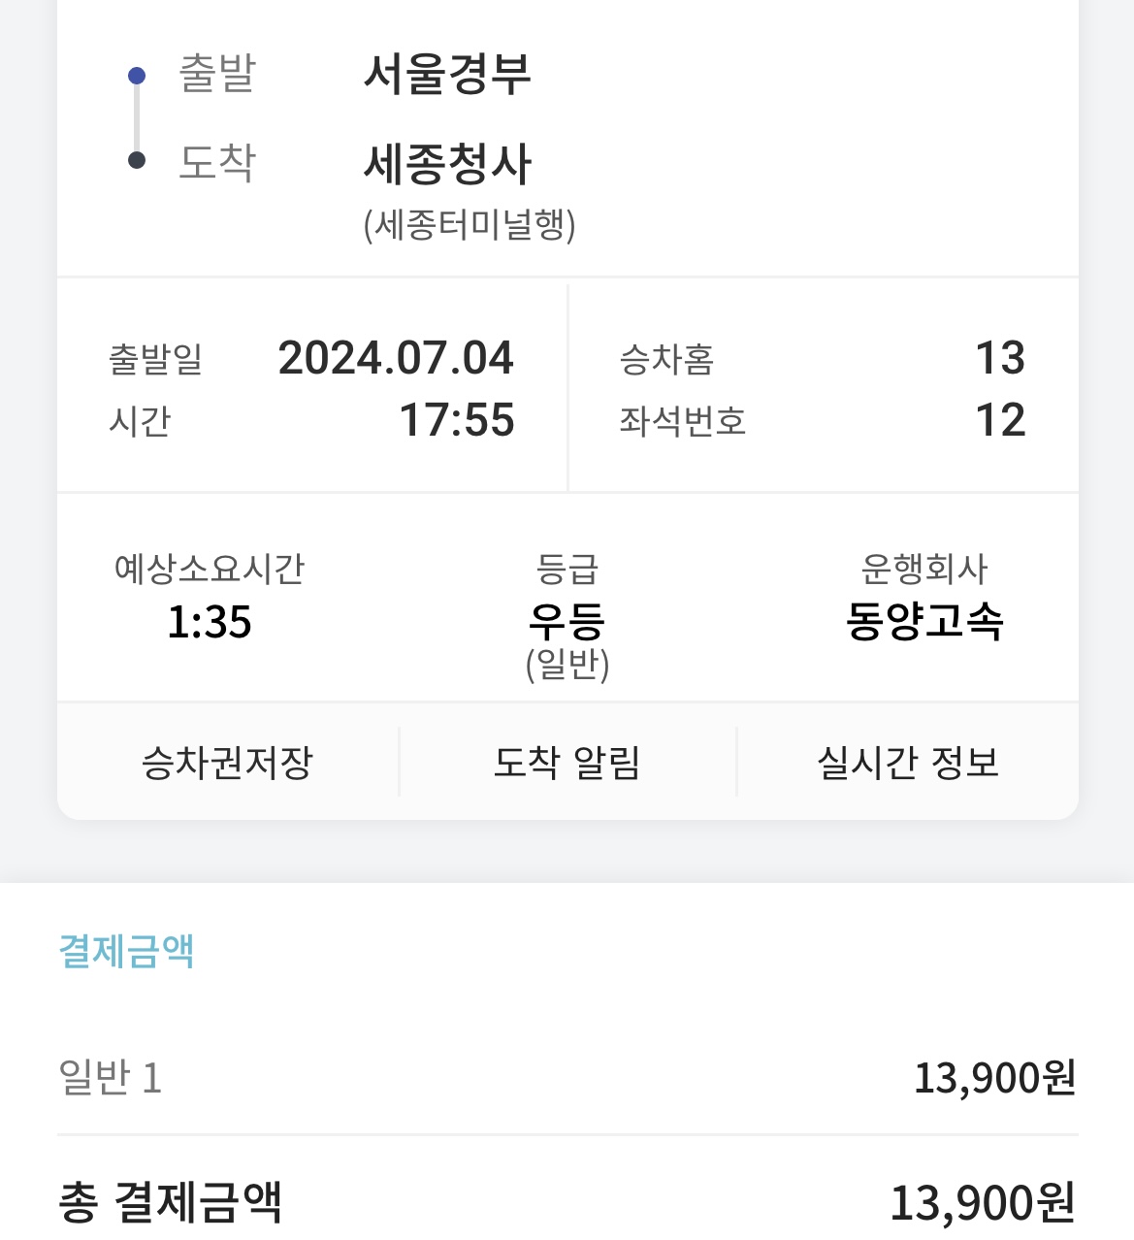The height and width of the screenshot is (1240, 1134).
Task: Click the estimated duration 1:35
Action: pos(210,622)
